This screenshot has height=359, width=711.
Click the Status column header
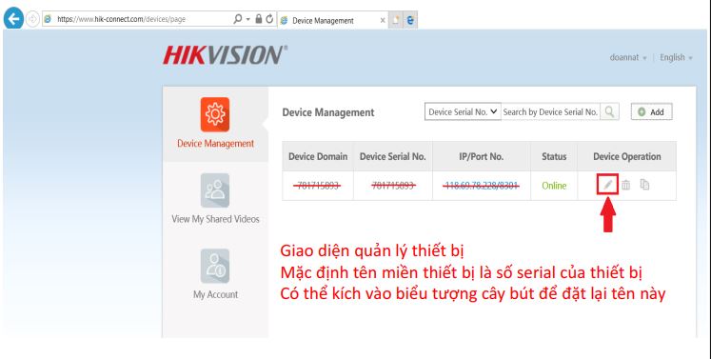(554, 156)
